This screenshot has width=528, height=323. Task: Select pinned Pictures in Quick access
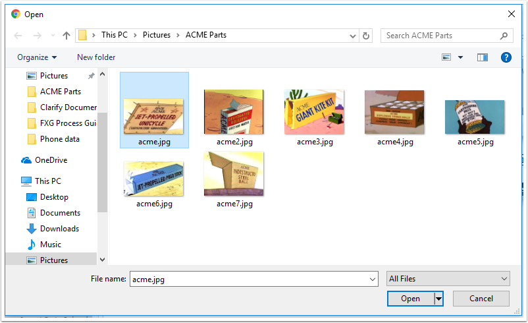(x=54, y=76)
